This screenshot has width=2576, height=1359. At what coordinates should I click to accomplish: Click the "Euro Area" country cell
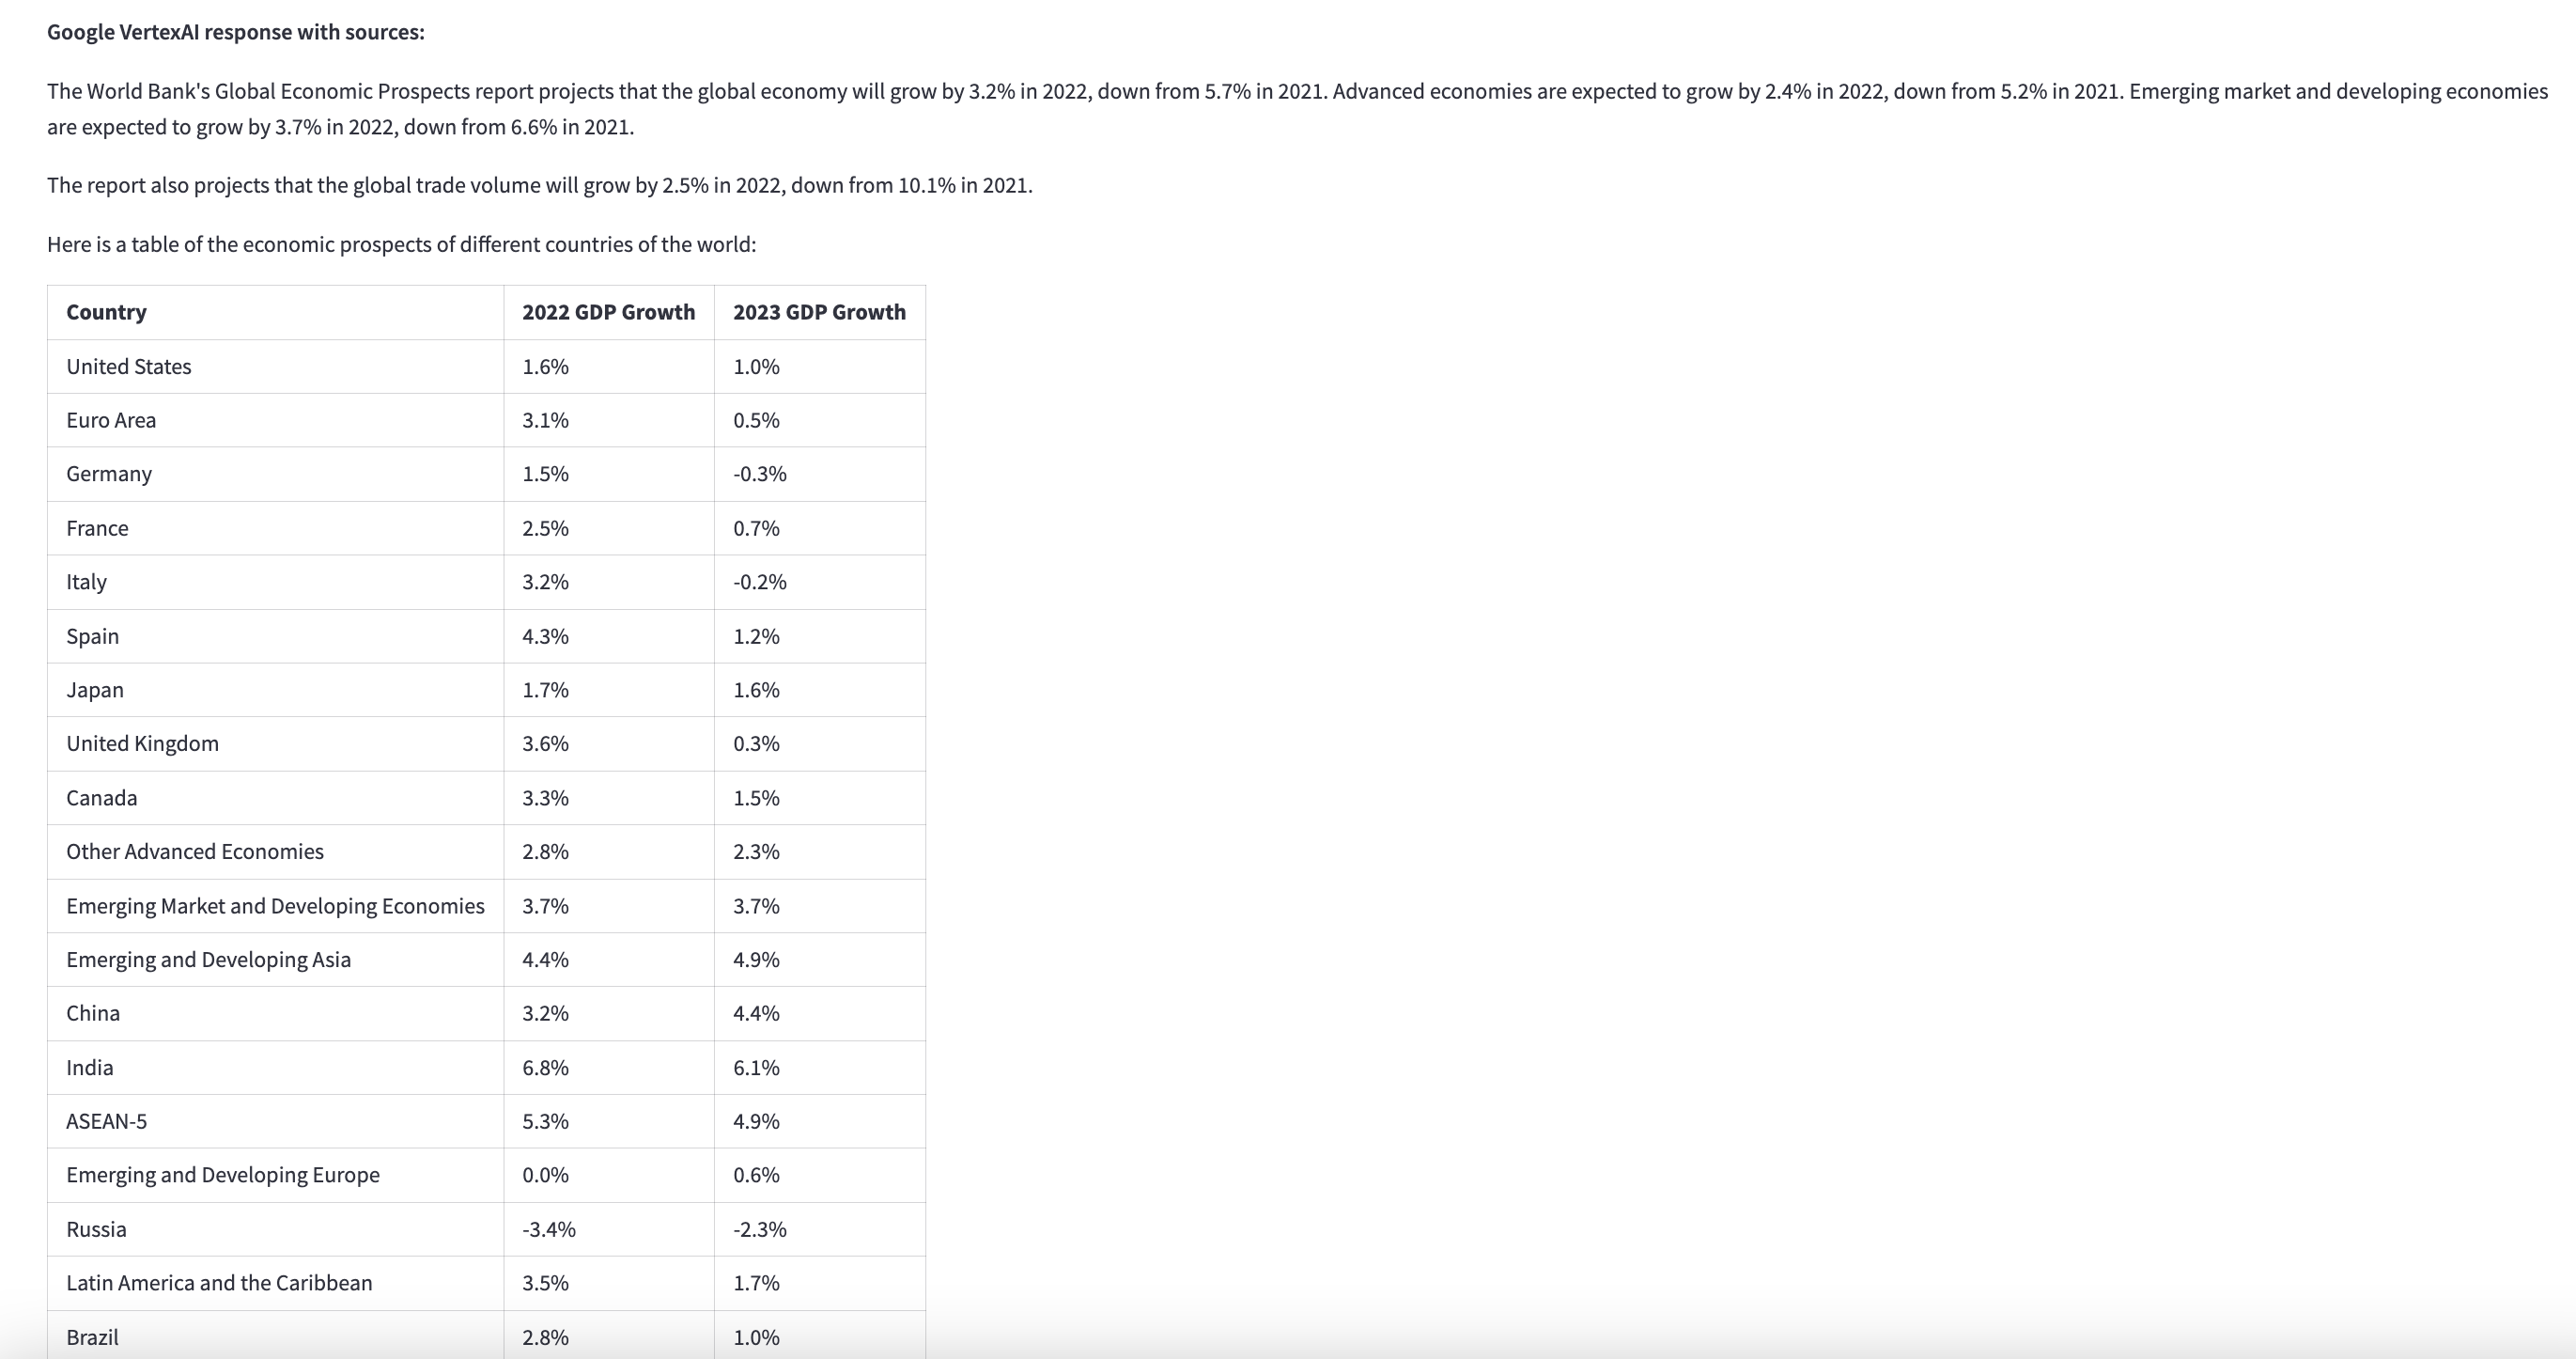click(111, 420)
